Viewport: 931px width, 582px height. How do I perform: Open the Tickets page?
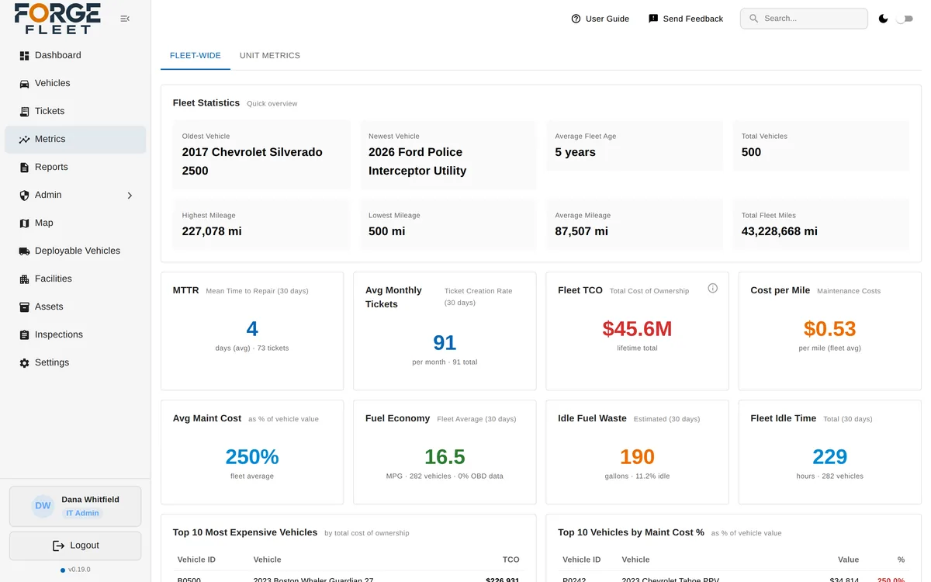coord(75,112)
